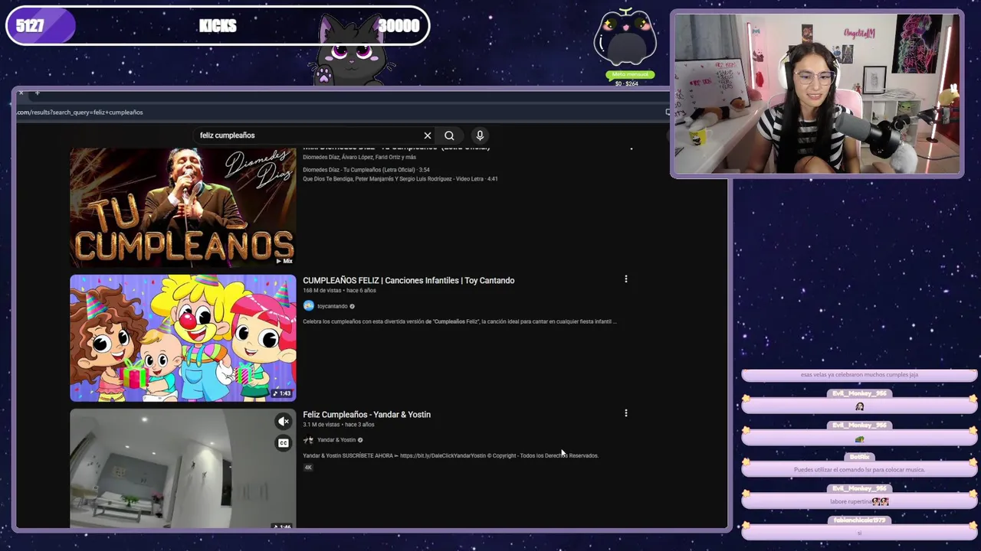Click the BotRix chat message about !sr command
981x551 pixels.
coord(859,470)
